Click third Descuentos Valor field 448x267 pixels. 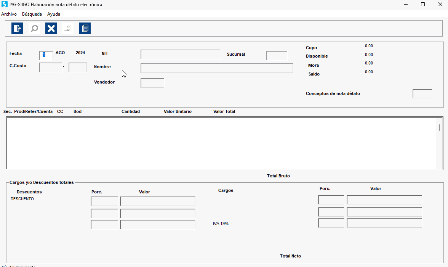pos(158,225)
